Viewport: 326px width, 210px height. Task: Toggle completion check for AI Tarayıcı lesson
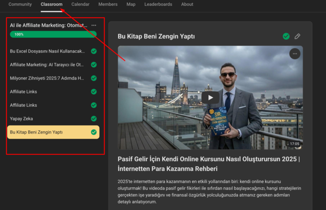[94, 65]
